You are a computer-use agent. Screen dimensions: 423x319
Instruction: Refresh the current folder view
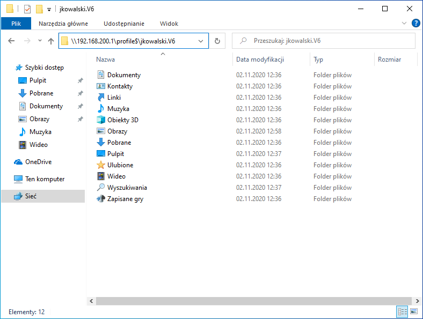pyautogui.click(x=217, y=41)
